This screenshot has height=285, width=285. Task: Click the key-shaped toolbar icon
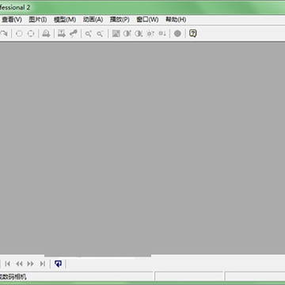tap(74, 33)
